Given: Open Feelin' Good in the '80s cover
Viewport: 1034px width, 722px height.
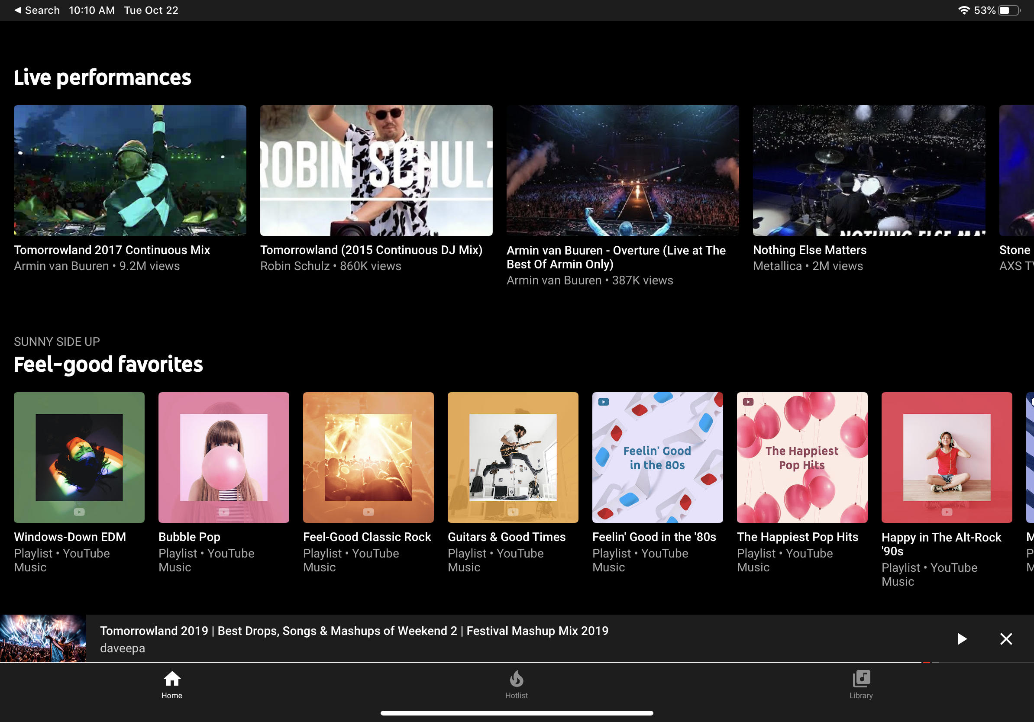Looking at the screenshot, I should 658,458.
